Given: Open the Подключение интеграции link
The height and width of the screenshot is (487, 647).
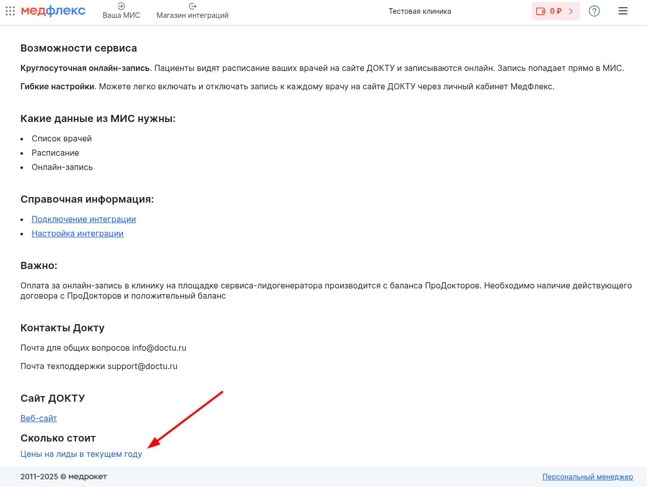Looking at the screenshot, I should coord(84,219).
